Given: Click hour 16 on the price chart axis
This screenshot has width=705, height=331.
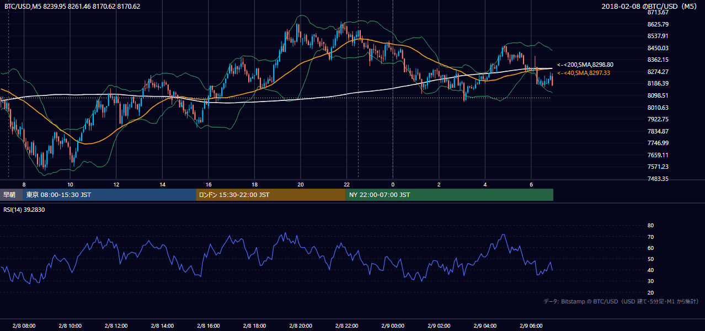Looking at the screenshot, I should tap(208, 184).
